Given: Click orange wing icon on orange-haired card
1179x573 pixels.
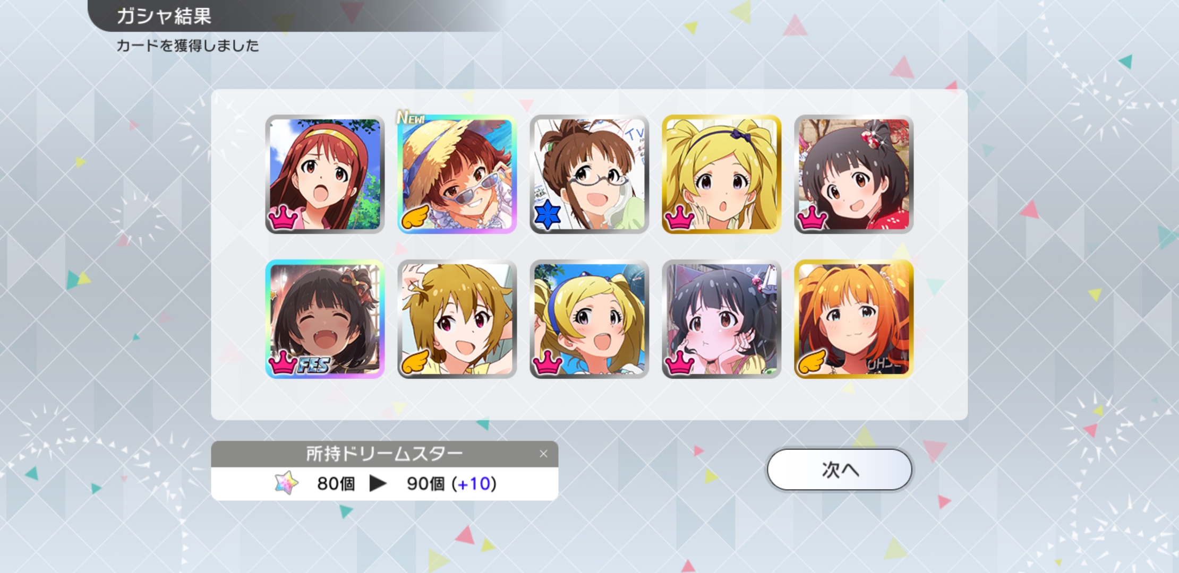Looking at the screenshot, I should [811, 361].
